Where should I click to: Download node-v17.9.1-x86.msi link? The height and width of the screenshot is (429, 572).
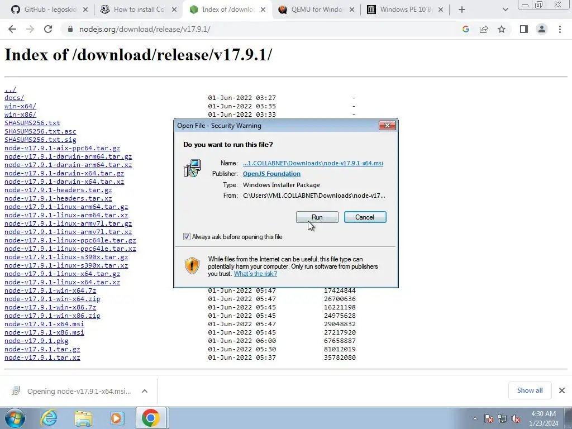[44, 332]
